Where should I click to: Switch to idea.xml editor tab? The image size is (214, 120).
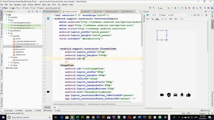coord(87,12)
